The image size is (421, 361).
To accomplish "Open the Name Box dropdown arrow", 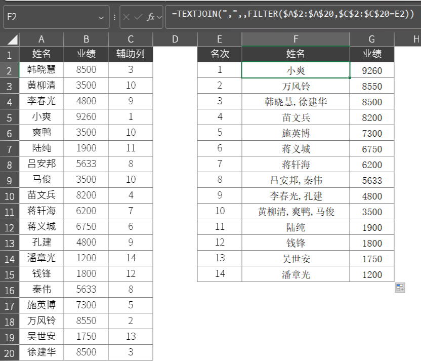I will point(101,18).
